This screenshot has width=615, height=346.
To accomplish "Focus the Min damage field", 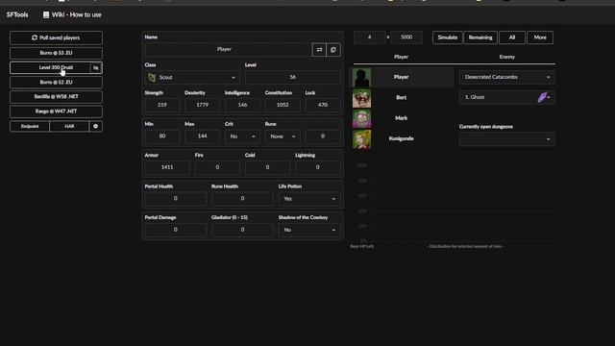I will pos(162,136).
